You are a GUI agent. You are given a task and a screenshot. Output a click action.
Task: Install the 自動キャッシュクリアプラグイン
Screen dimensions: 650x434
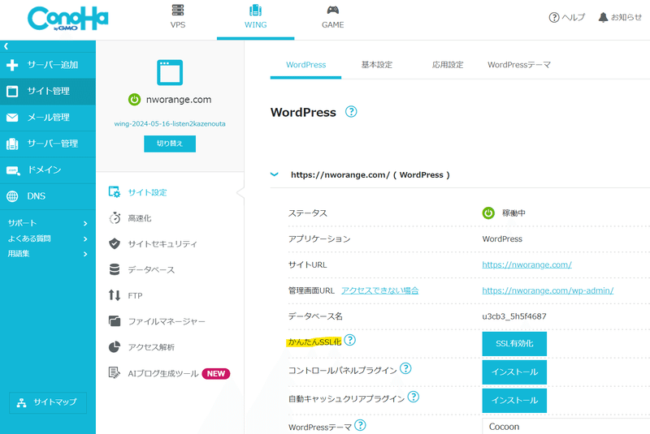tap(514, 401)
